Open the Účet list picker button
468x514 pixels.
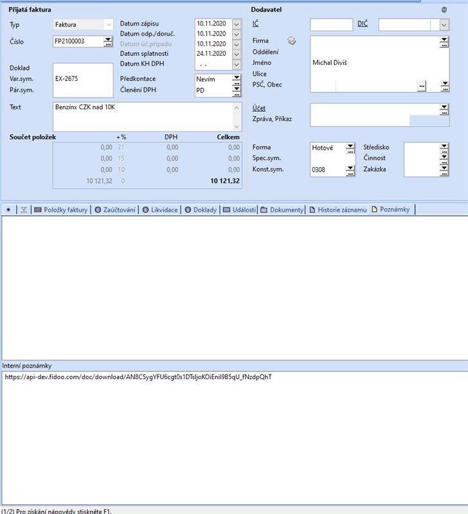click(444, 109)
